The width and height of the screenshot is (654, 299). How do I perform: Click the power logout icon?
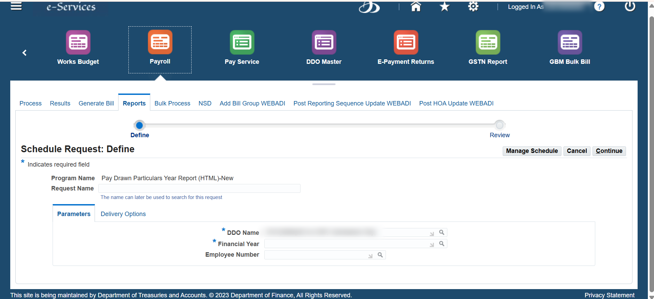(x=630, y=6)
